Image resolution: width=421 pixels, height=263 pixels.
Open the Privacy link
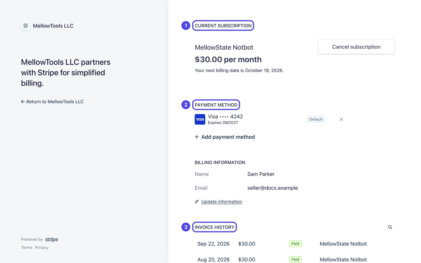42,247
